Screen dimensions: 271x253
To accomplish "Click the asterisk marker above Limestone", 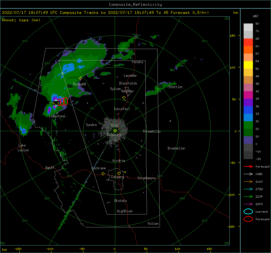I will [57, 113].
